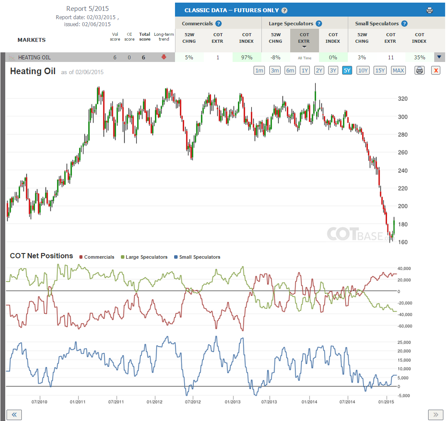Open the Commercials help question mark
Screen dimensions: 446x421
(219, 24)
